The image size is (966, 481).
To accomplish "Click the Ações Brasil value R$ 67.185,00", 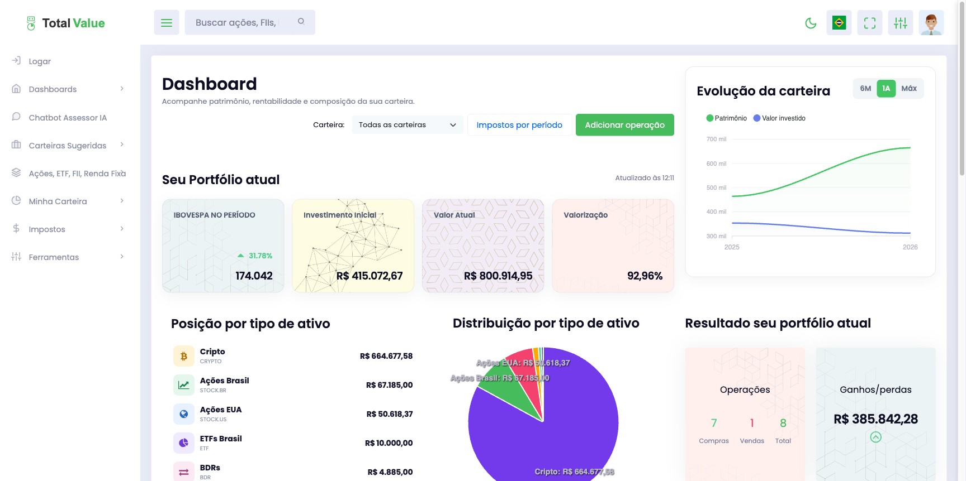I will pyautogui.click(x=390, y=385).
